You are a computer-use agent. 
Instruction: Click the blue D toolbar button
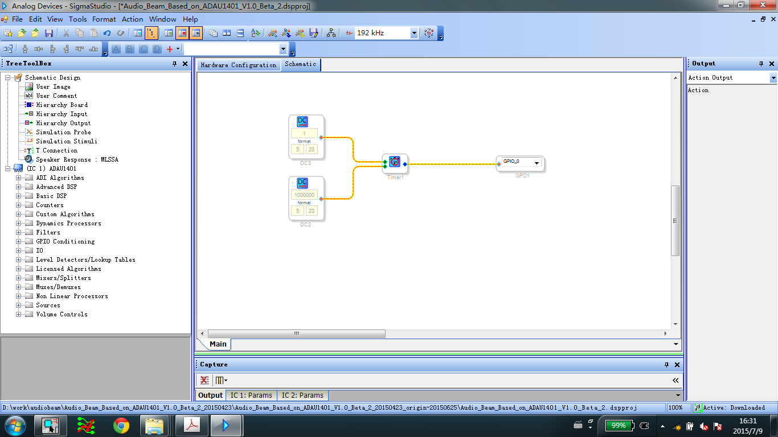pos(157,49)
